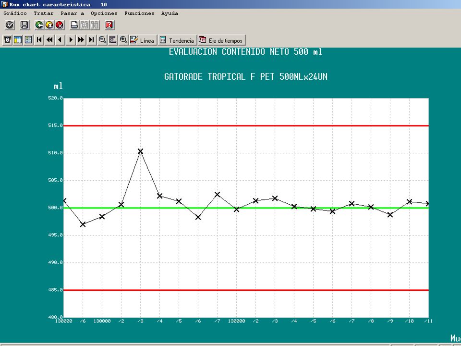Click the yellow Exit arrow icon
This screenshot has height=346, width=461.
click(49, 25)
